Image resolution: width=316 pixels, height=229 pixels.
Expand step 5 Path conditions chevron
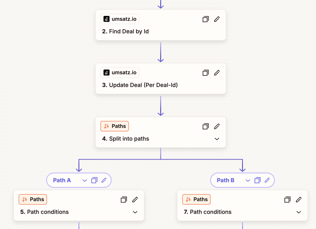[x=135, y=212]
